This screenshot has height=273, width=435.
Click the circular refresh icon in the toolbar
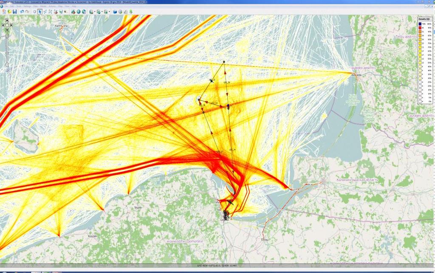34,11
